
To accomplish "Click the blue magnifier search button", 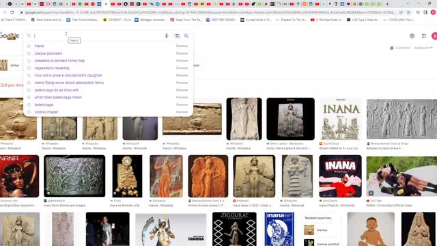I will click(186, 36).
